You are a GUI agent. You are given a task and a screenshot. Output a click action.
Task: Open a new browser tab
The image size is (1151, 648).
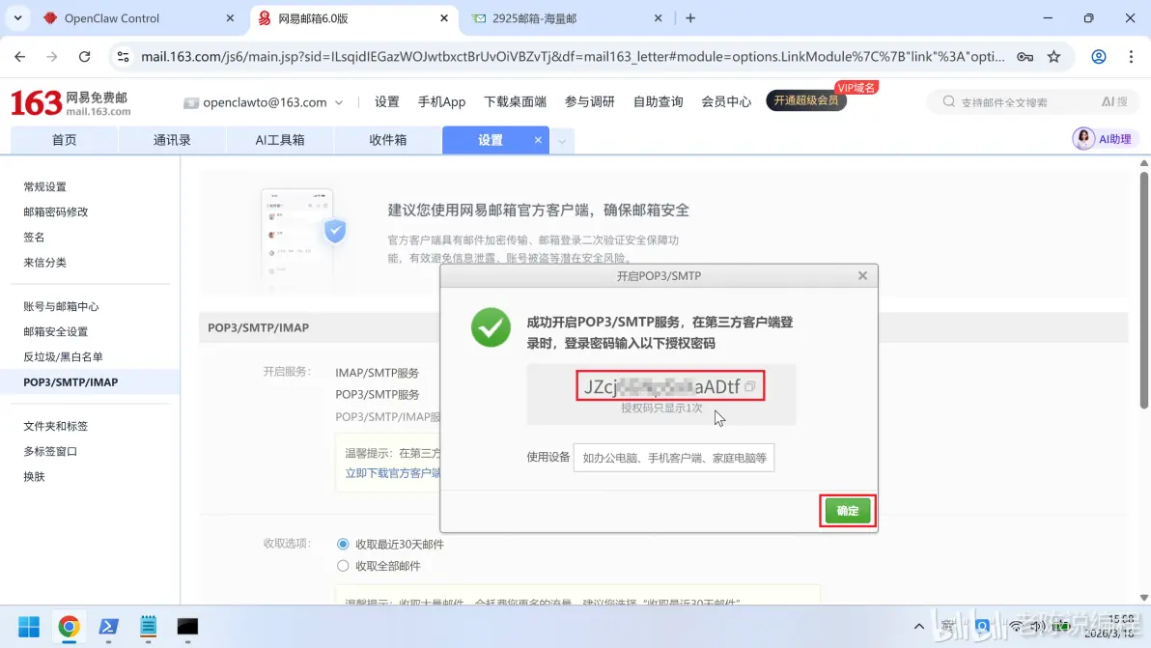point(690,18)
